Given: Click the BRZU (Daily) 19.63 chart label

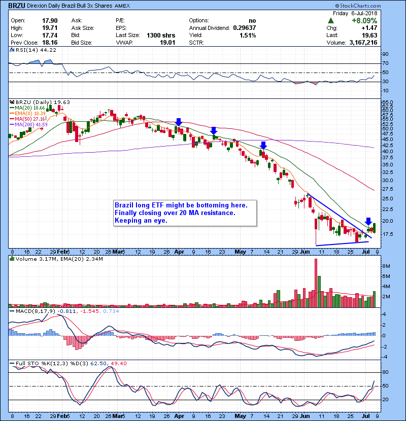Looking at the screenshot, I should click(43, 102).
